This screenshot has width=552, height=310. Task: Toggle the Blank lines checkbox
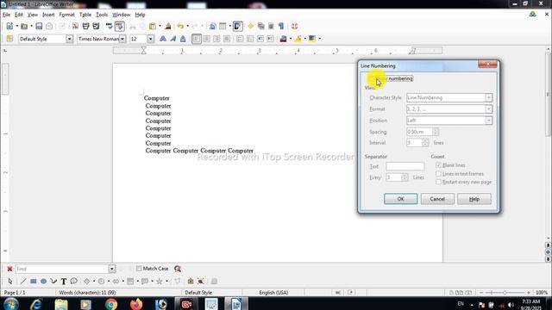[438, 165]
